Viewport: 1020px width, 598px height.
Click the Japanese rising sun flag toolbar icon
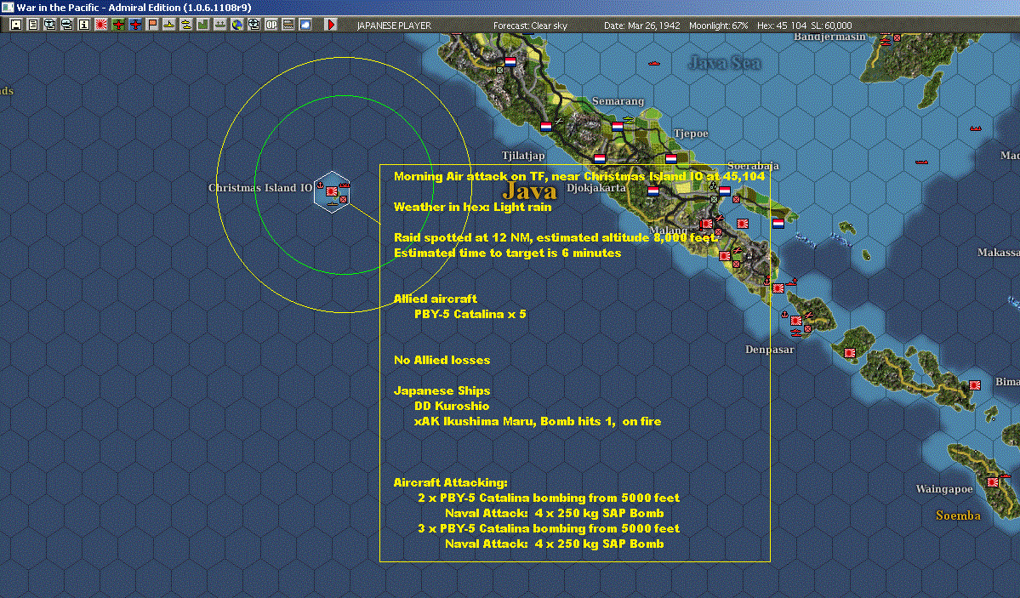(101, 25)
